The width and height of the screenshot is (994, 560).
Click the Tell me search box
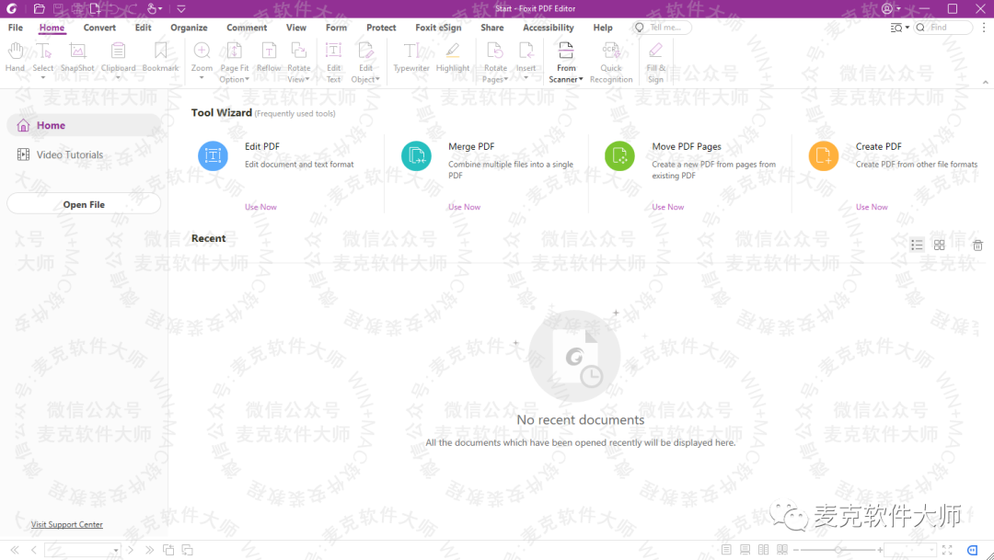pyautogui.click(x=662, y=28)
